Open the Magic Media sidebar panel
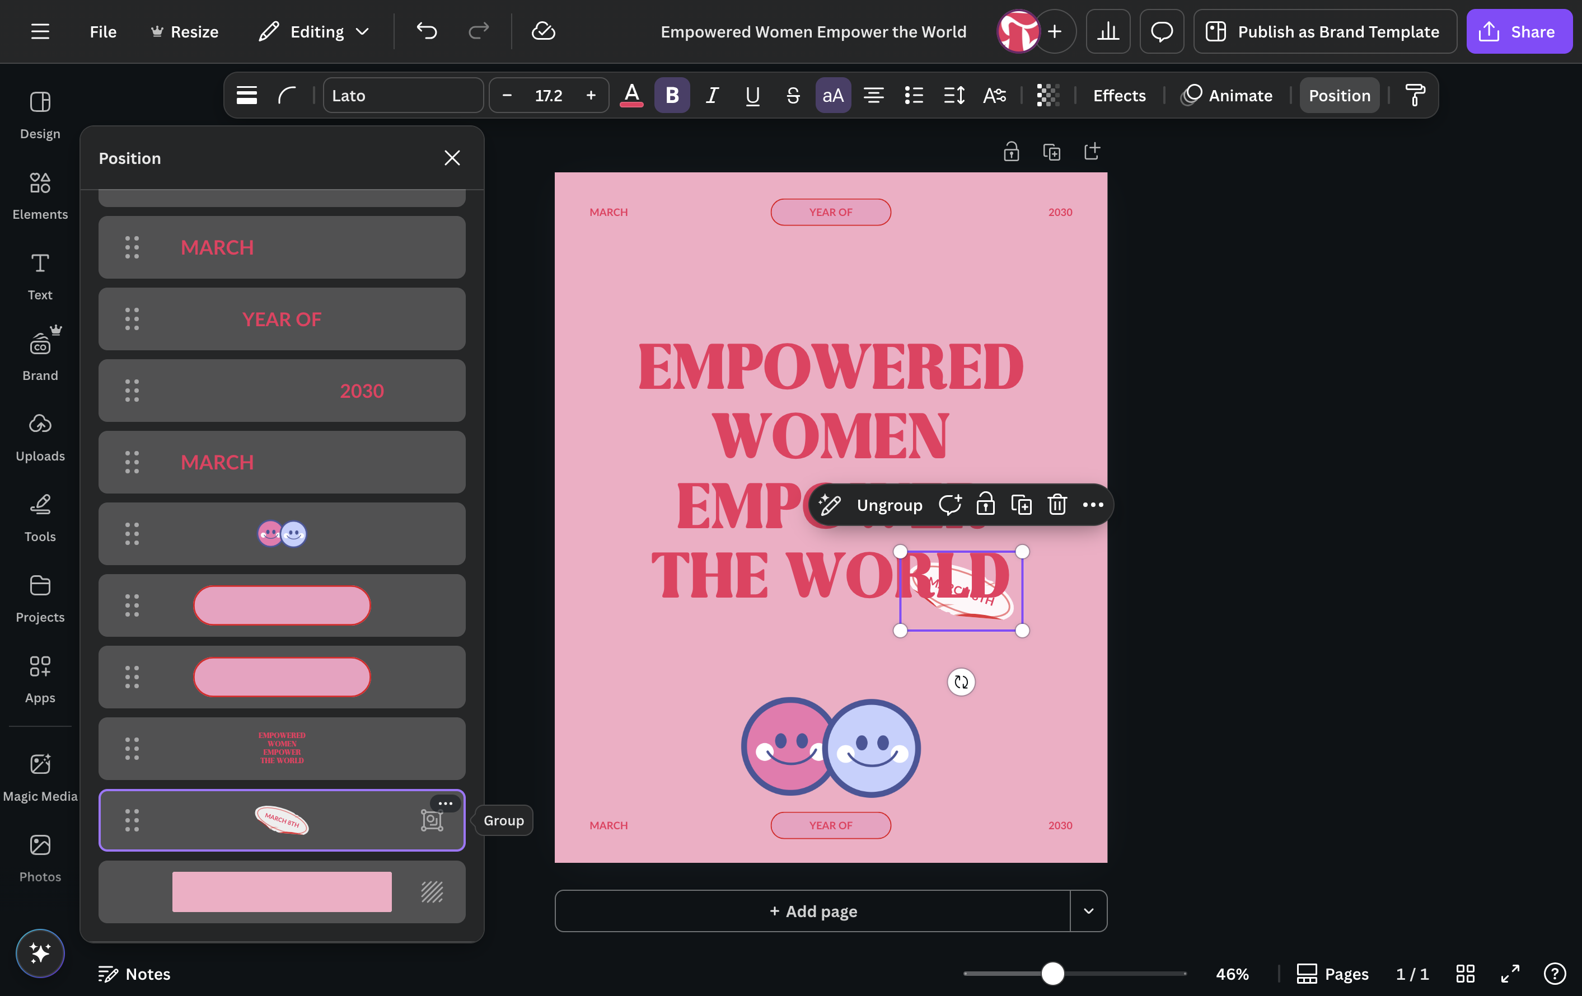 click(x=40, y=777)
